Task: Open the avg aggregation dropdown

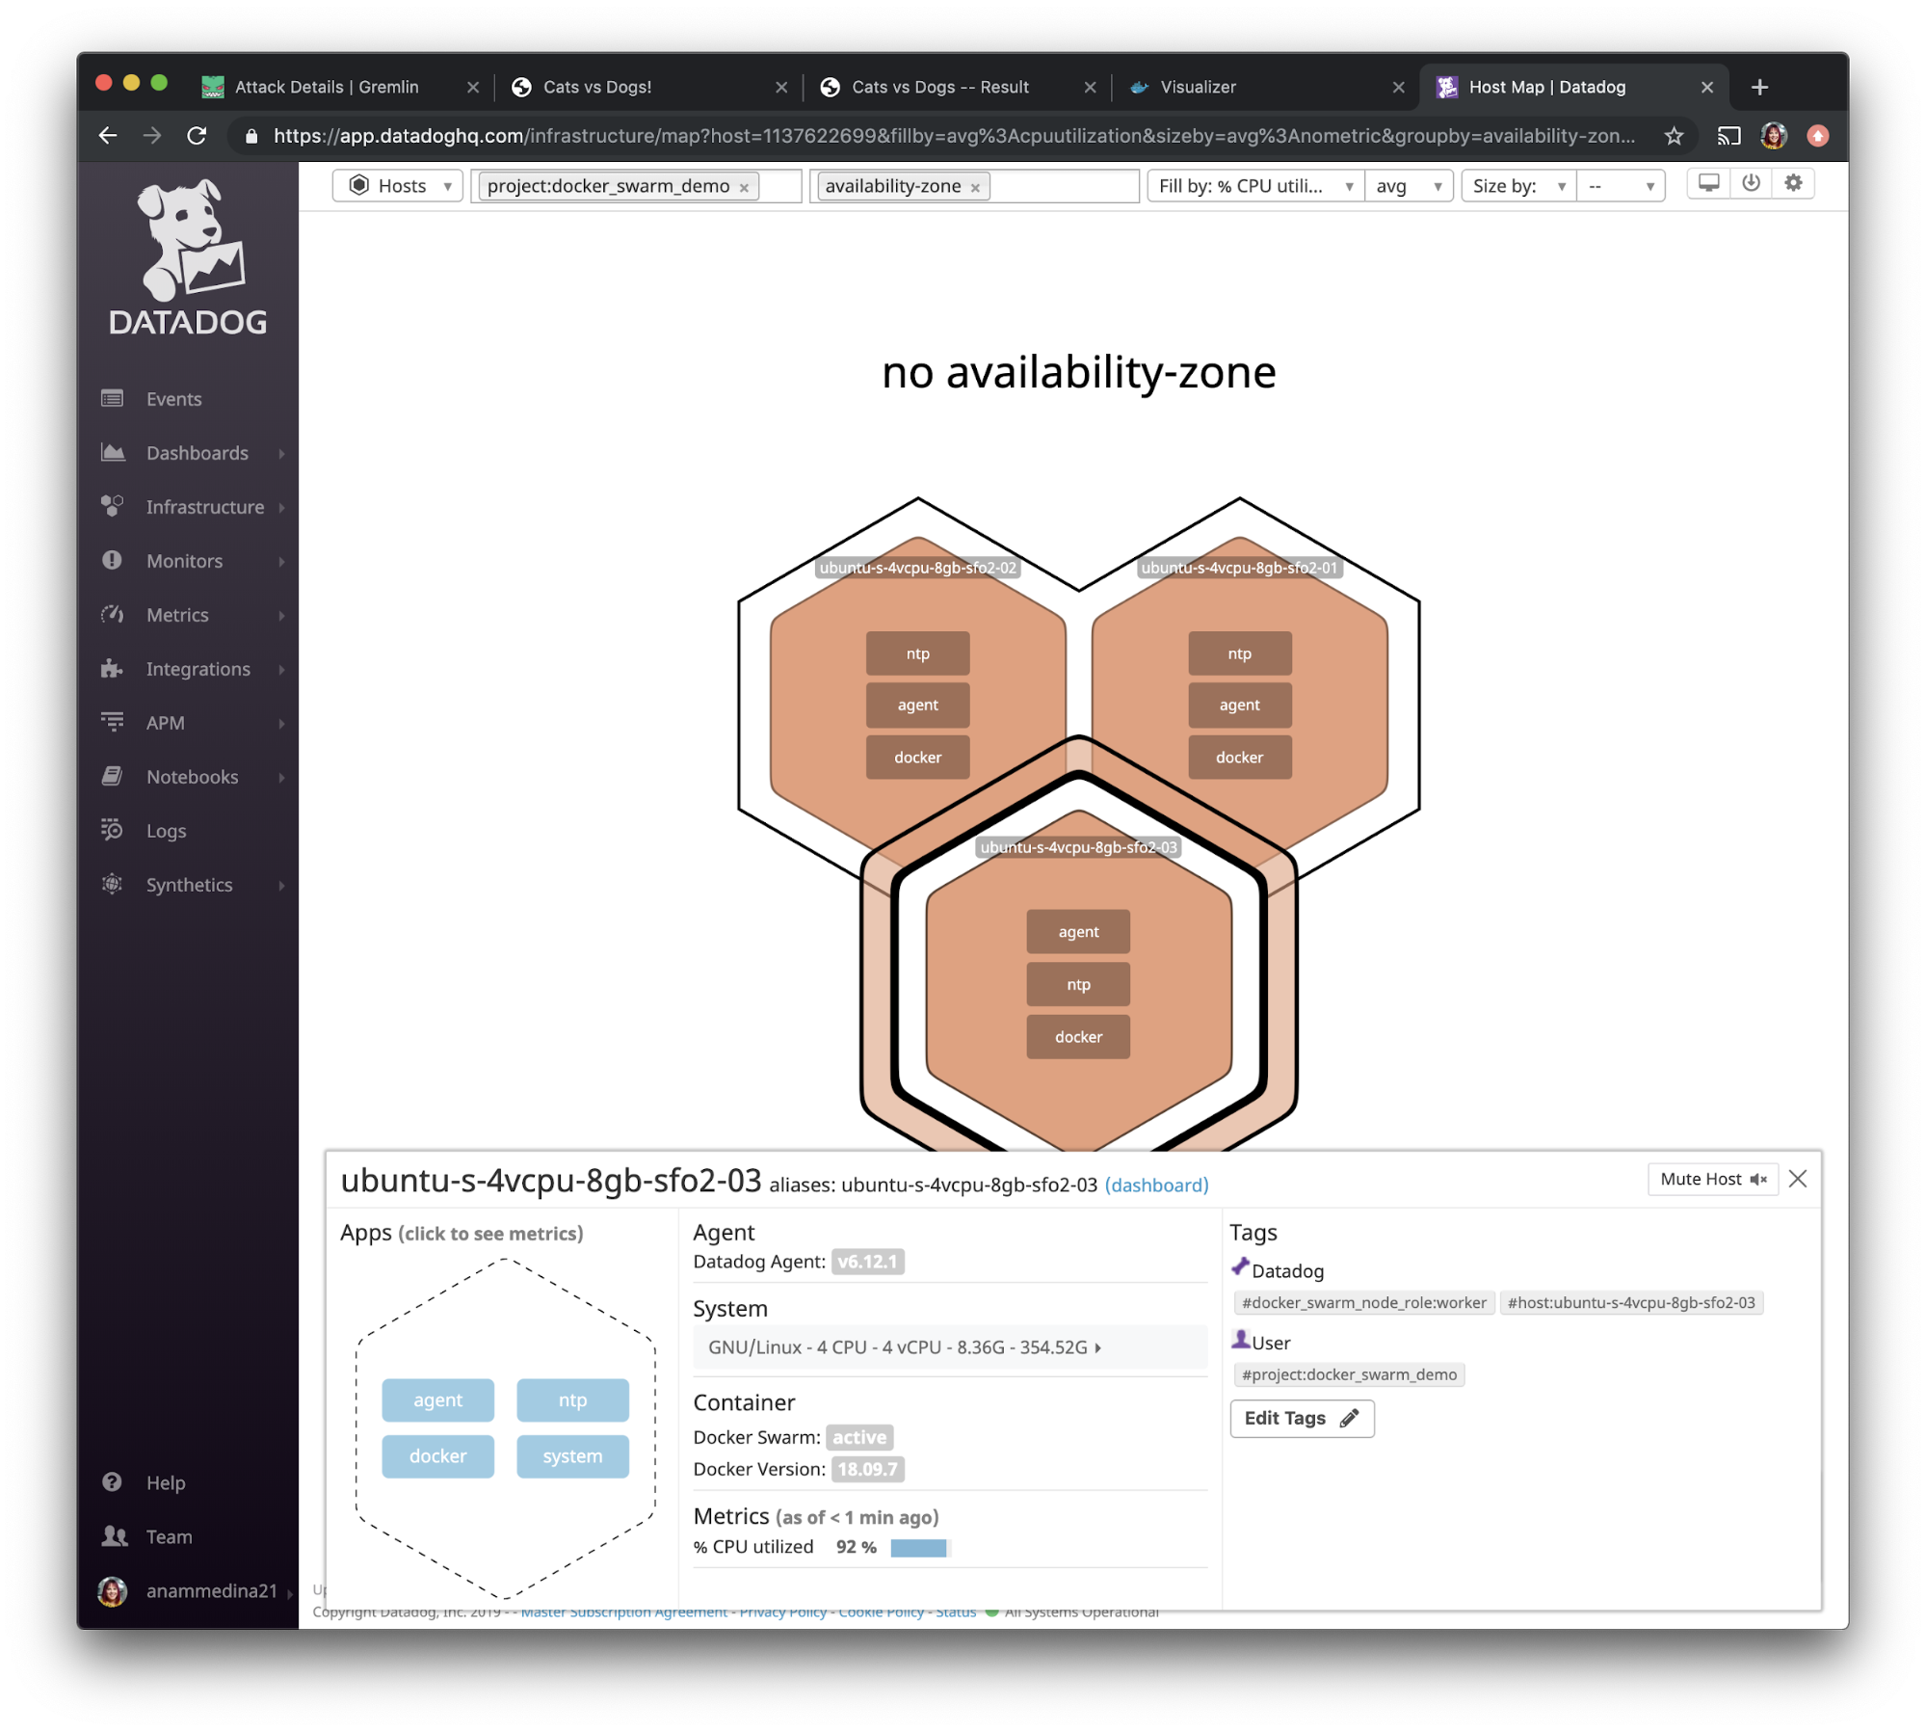Action: click(1409, 186)
